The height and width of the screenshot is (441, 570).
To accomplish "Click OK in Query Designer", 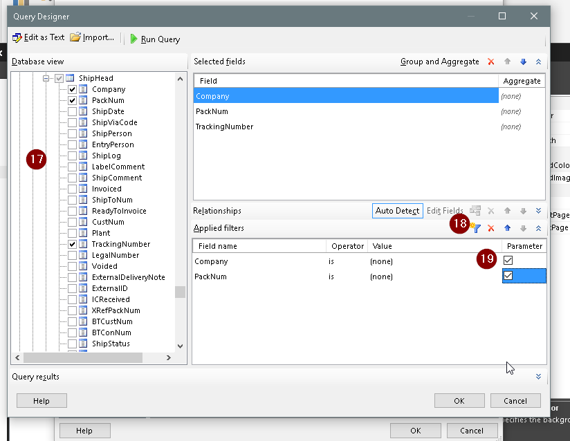I will pos(459,400).
